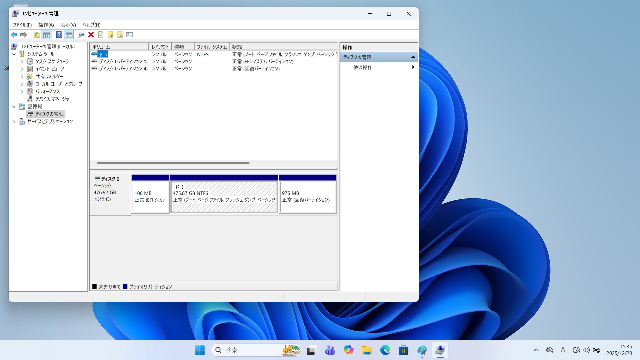640x360 pixels.
Task: Click the blue Help question mark icon
Action: (59, 35)
